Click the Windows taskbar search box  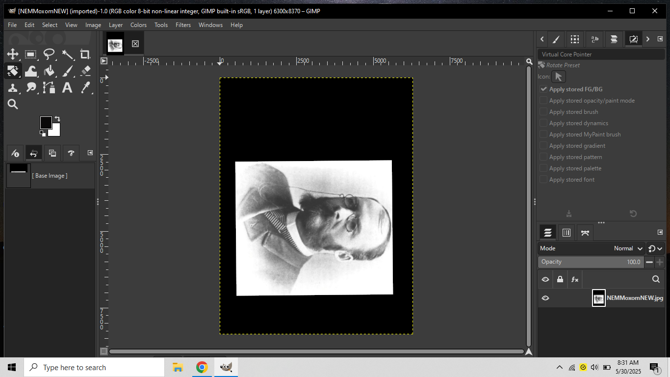pyautogui.click(x=94, y=368)
